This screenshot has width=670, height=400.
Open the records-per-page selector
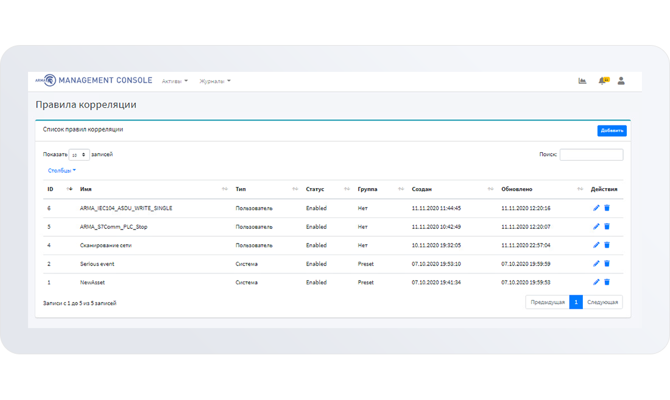(79, 155)
